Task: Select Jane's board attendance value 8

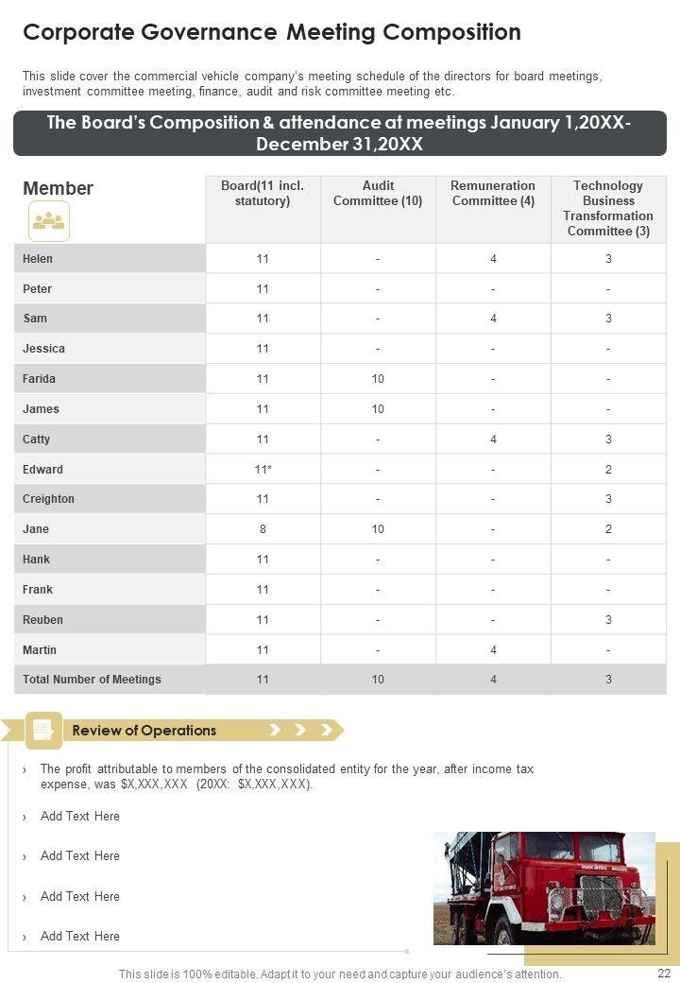Action: [x=263, y=529]
